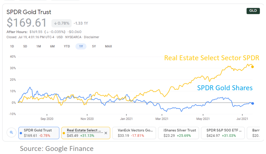The width and height of the screenshot is (266, 154).
Task: Click the blue dot in SPDR Gold Trust chip
Action: (21, 133)
